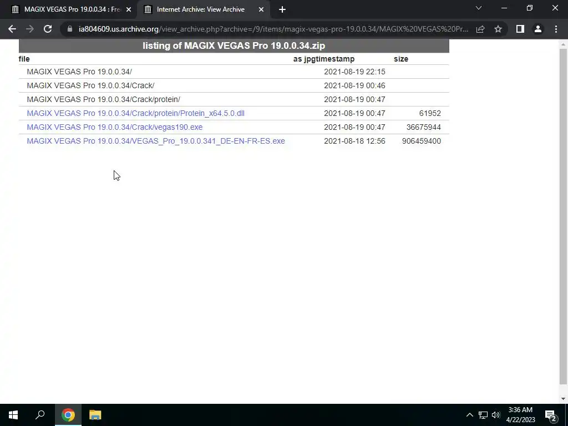Click the browser forward arrow
The image size is (568, 426).
pos(30,29)
